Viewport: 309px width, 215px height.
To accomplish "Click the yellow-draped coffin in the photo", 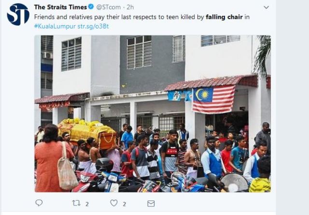I will pyautogui.click(x=88, y=132).
